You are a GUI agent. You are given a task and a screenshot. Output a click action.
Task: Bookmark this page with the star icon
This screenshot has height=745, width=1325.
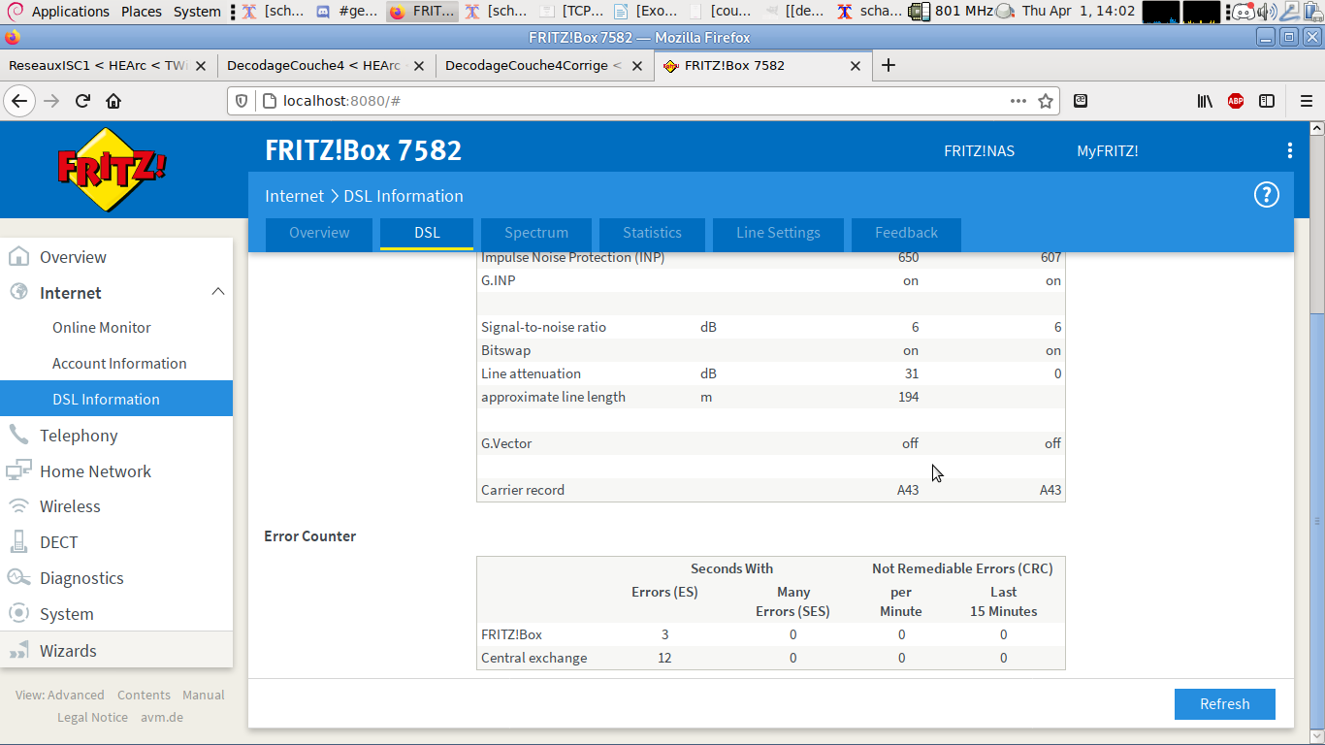[x=1046, y=101]
